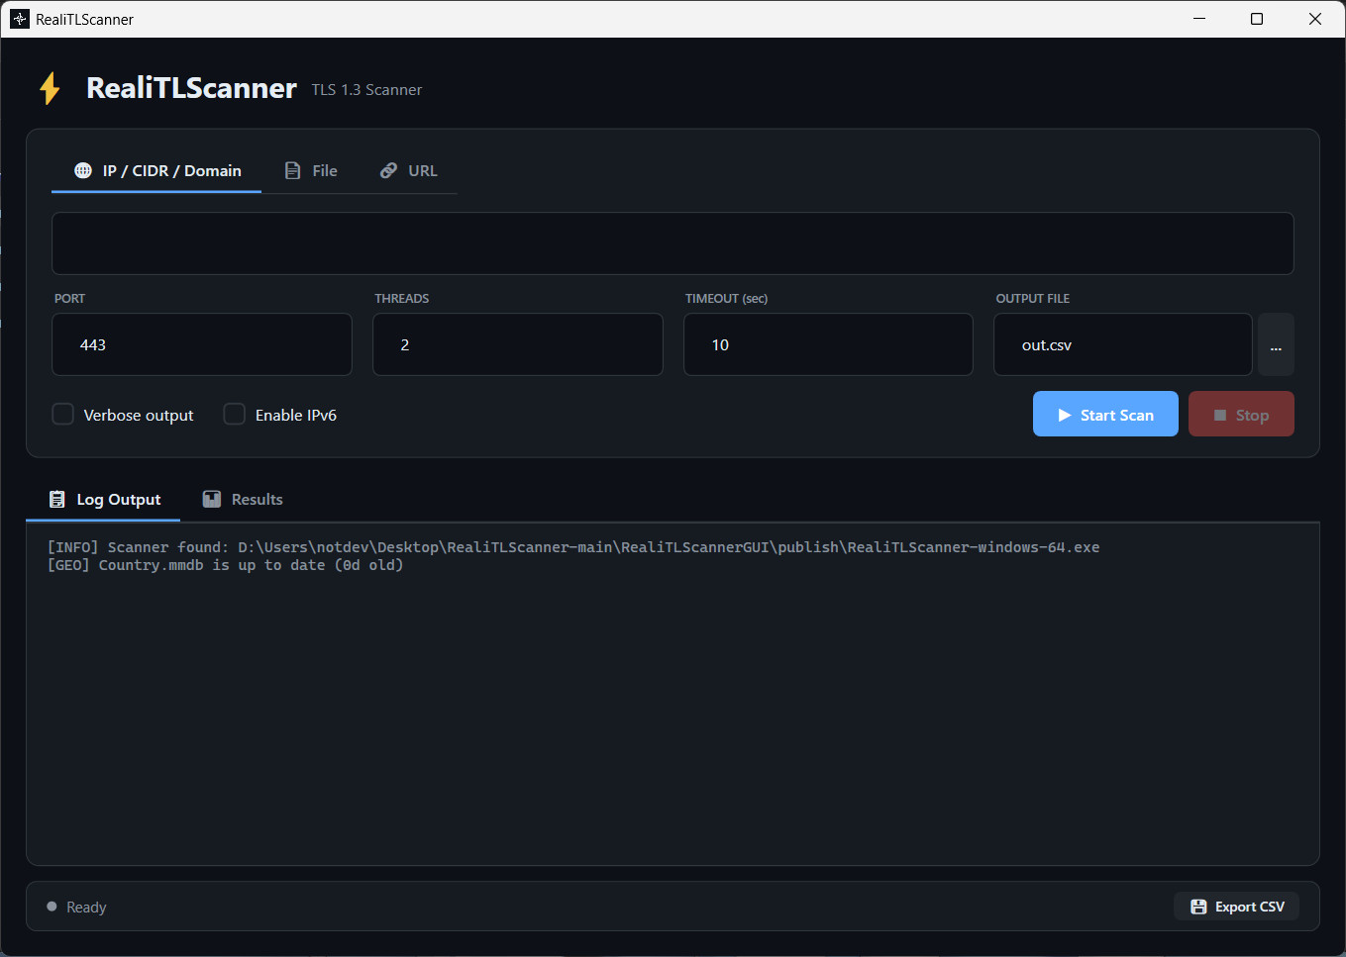Click the floppy disk icon in Export CSV
Image resolution: width=1346 pixels, height=957 pixels.
pyautogui.click(x=1198, y=907)
